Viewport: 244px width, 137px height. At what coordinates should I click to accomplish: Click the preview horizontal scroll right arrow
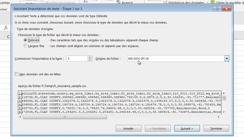[218, 117]
